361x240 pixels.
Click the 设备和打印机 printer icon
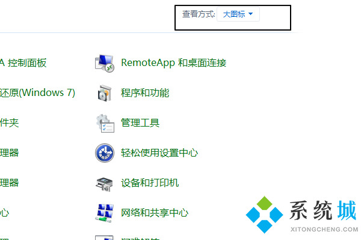tap(105, 183)
